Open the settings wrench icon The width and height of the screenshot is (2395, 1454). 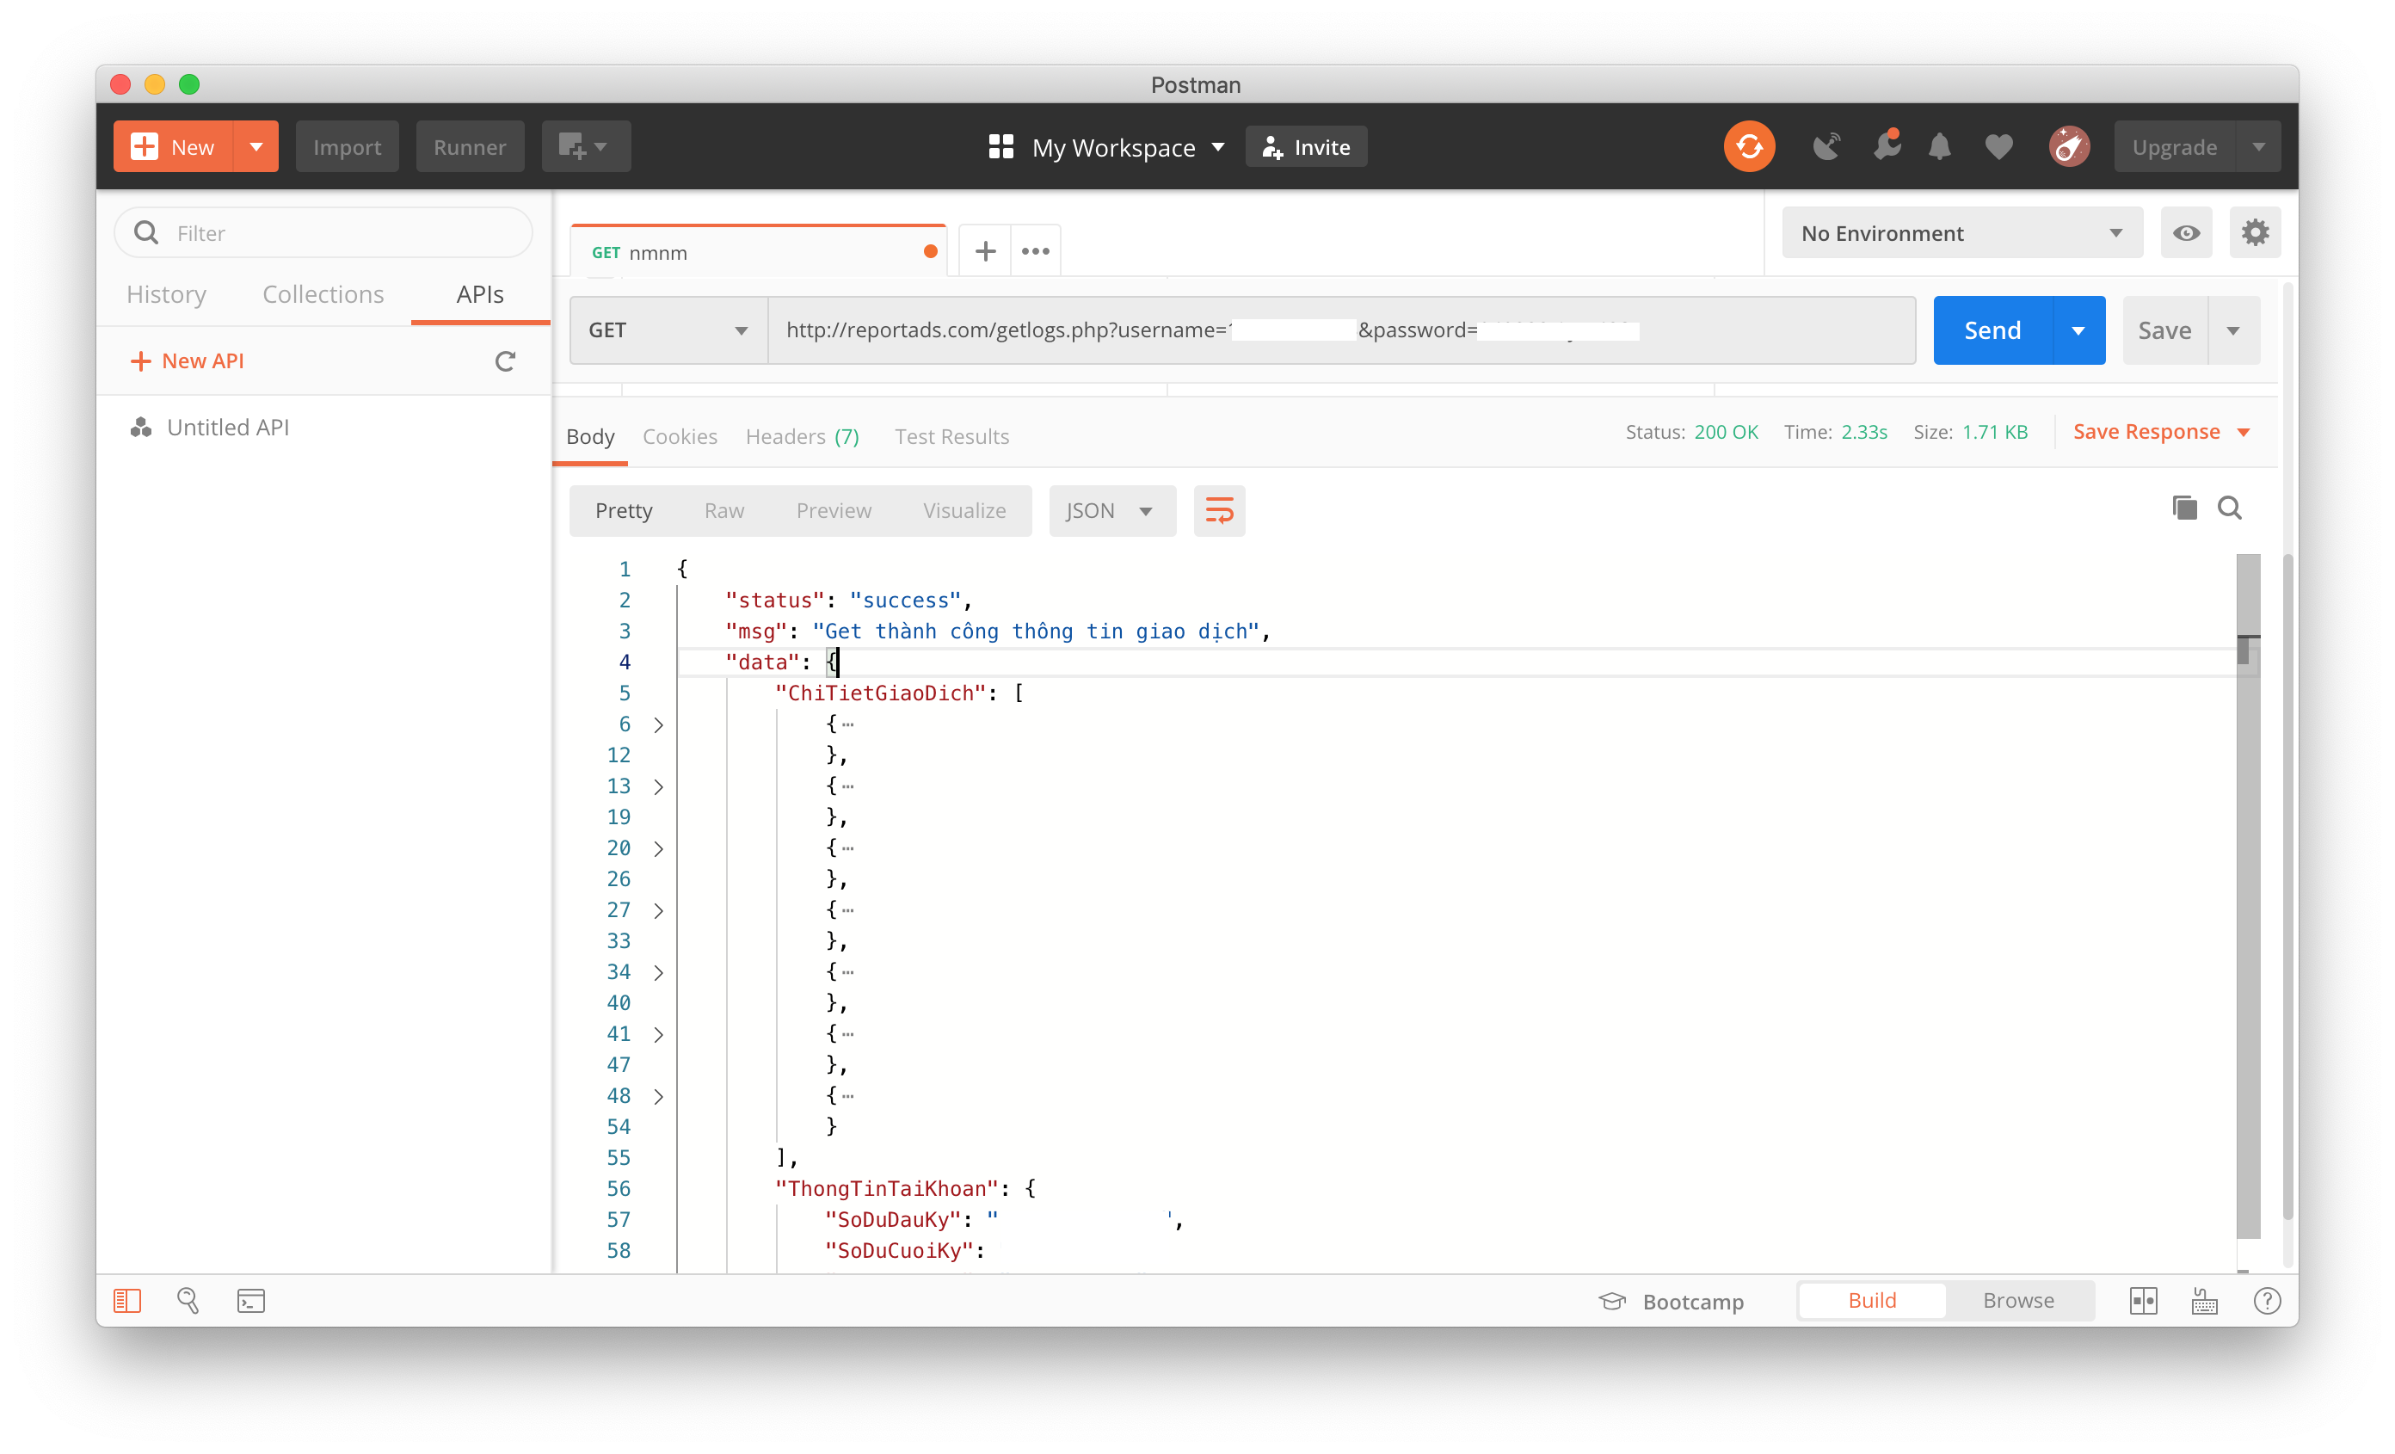point(1886,147)
